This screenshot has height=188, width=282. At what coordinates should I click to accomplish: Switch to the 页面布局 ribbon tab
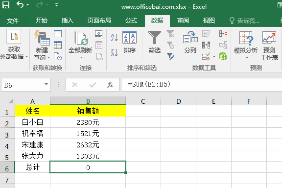point(99,21)
